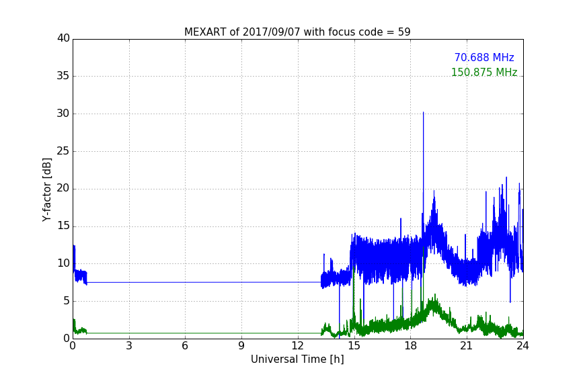Click the x-axis tick label 12

tap(297, 346)
